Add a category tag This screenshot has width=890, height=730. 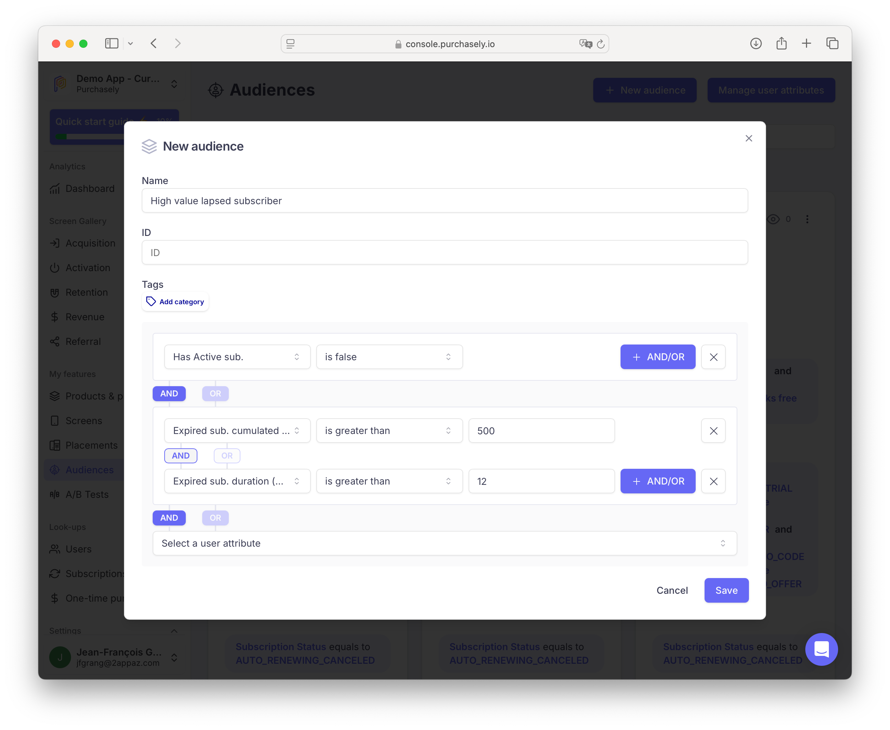pyautogui.click(x=175, y=301)
